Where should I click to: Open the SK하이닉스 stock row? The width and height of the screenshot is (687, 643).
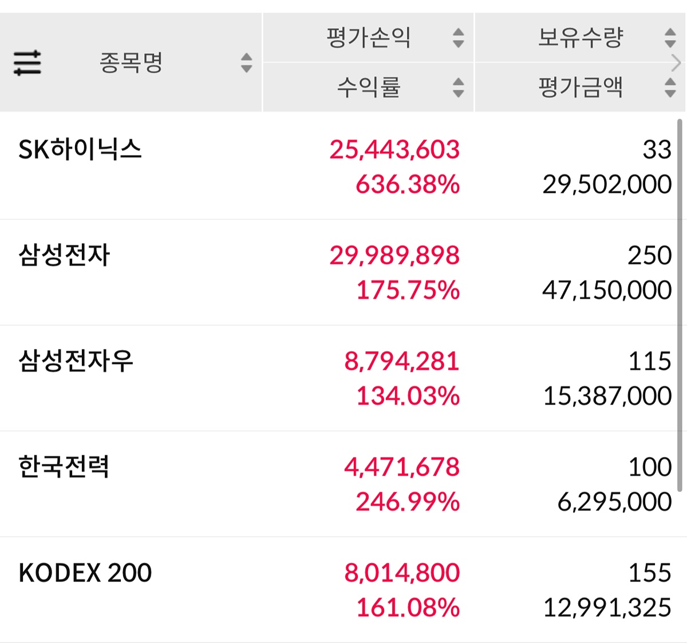[x=80, y=150]
